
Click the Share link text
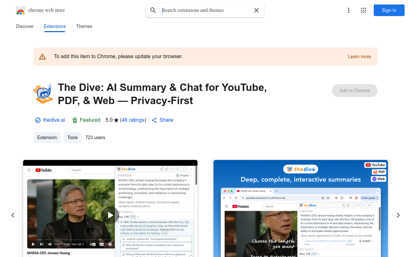pyautogui.click(x=166, y=120)
